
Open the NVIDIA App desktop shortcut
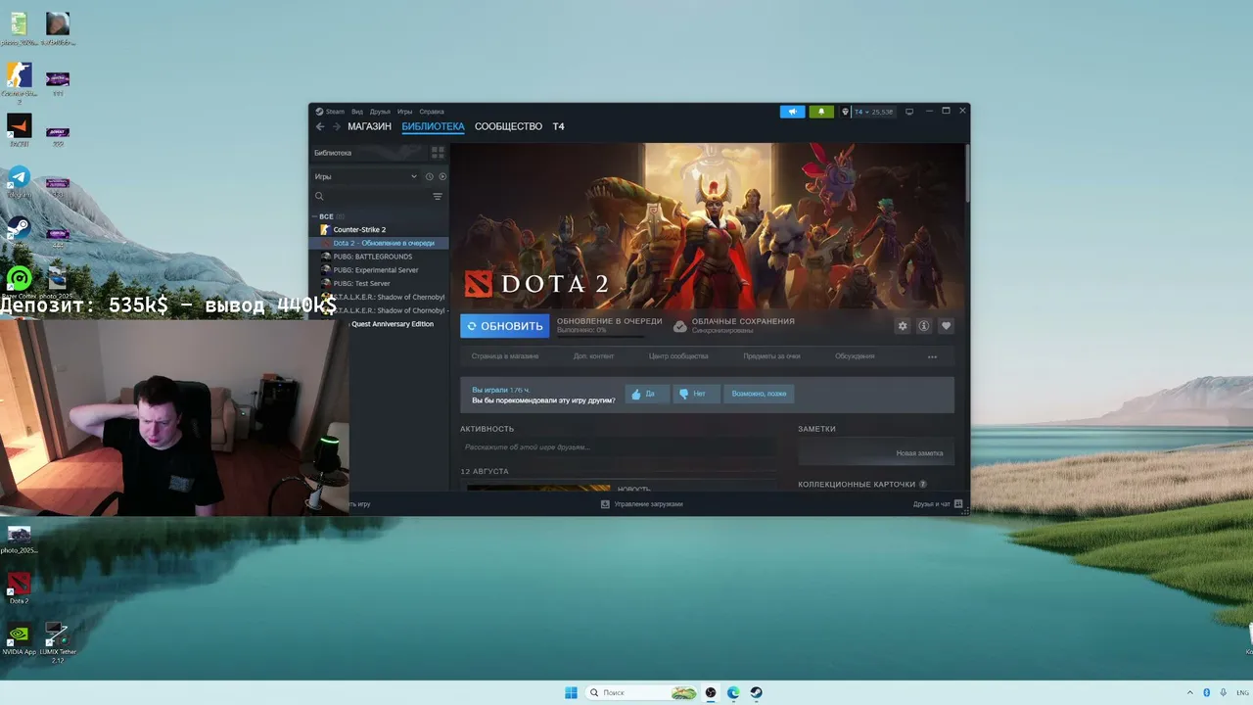(x=19, y=639)
